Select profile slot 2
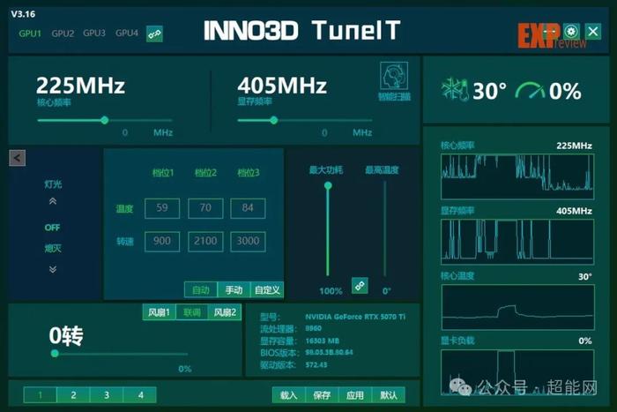 73,395
